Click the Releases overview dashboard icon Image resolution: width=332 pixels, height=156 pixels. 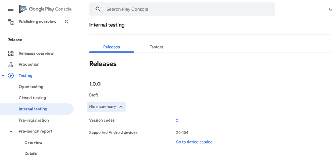(x=11, y=53)
